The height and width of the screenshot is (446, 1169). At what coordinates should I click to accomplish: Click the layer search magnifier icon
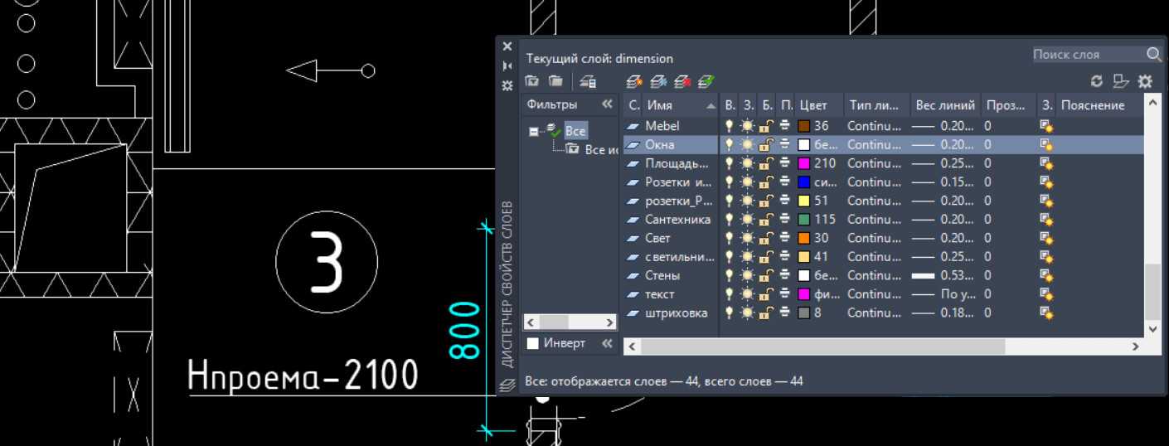(x=1153, y=54)
